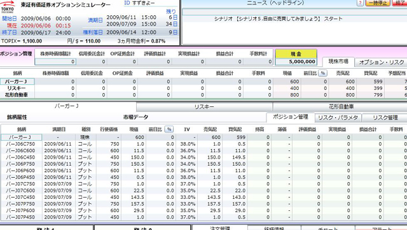Click the 満期日 column header
This screenshot has width=407, height=230.
coord(59,129)
